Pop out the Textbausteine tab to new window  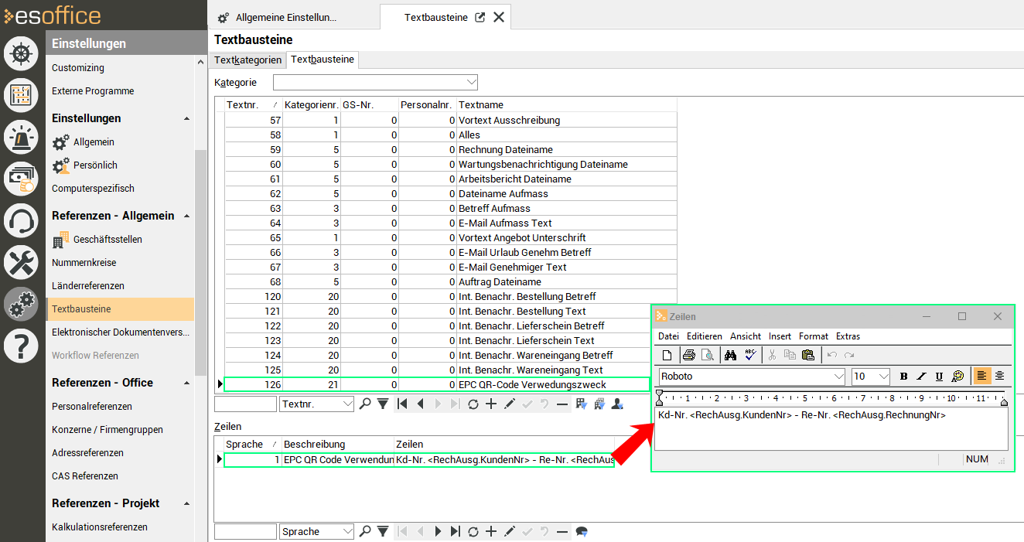point(480,17)
